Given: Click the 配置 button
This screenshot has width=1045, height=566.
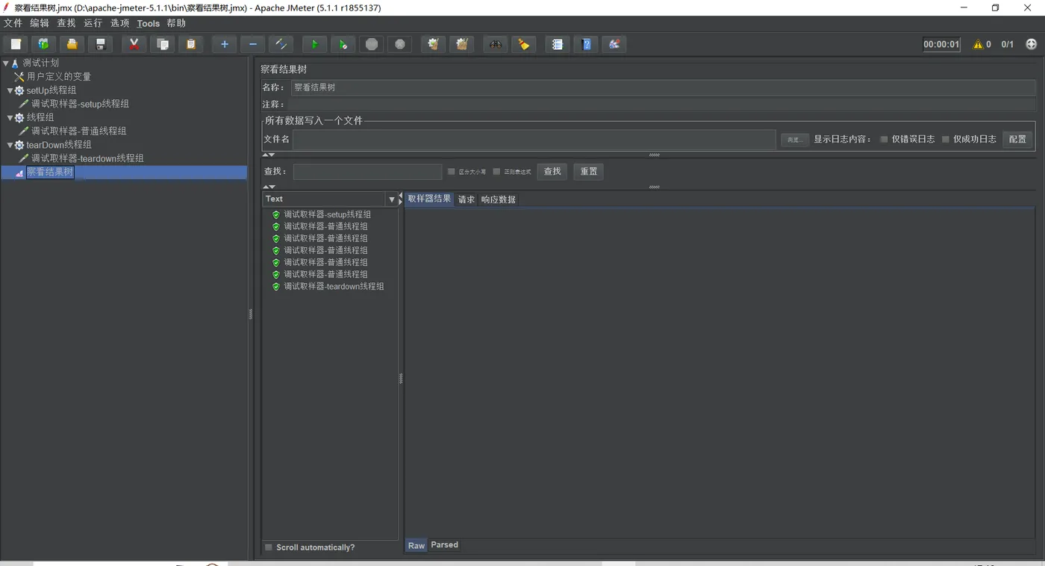Looking at the screenshot, I should pos(1017,139).
